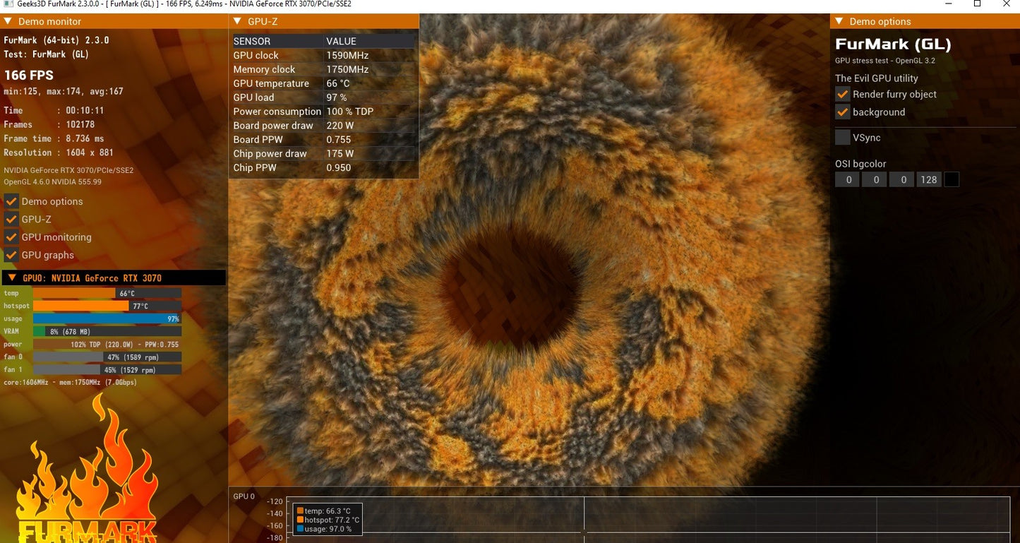Select Power consumption value 100 % TDP
1020x543 pixels.
pos(349,112)
